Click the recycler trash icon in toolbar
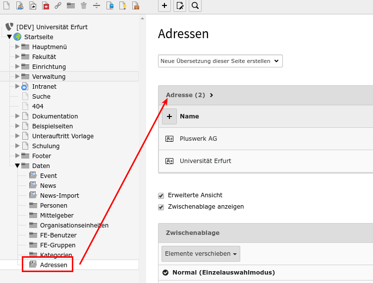The width and height of the screenshot is (373, 283). click(x=84, y=5)
